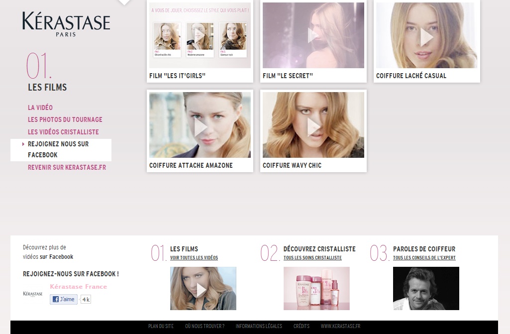This screenshot has width=510, height=334.
Task: Select Les Photos du Tournage menu item
Action: coord(65,119)
